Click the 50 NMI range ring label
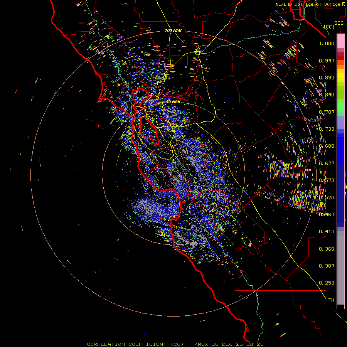 pos(173,102)
